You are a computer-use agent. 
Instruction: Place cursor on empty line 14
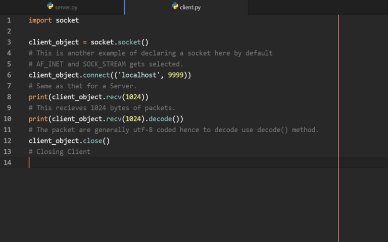click(152, 162)
